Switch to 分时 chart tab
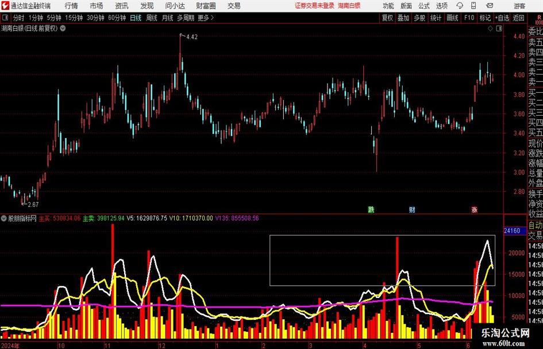543x349 pixels. coord(19,18)
